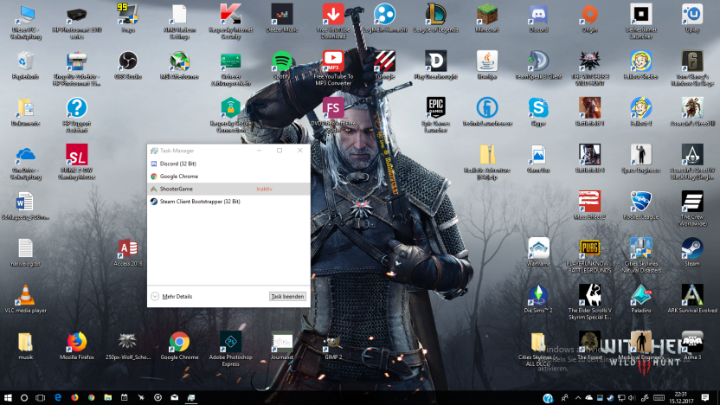Launch the Minecraft desktop icon
Viewport: 720px width, 405px height.
click(x=486, y=14)
